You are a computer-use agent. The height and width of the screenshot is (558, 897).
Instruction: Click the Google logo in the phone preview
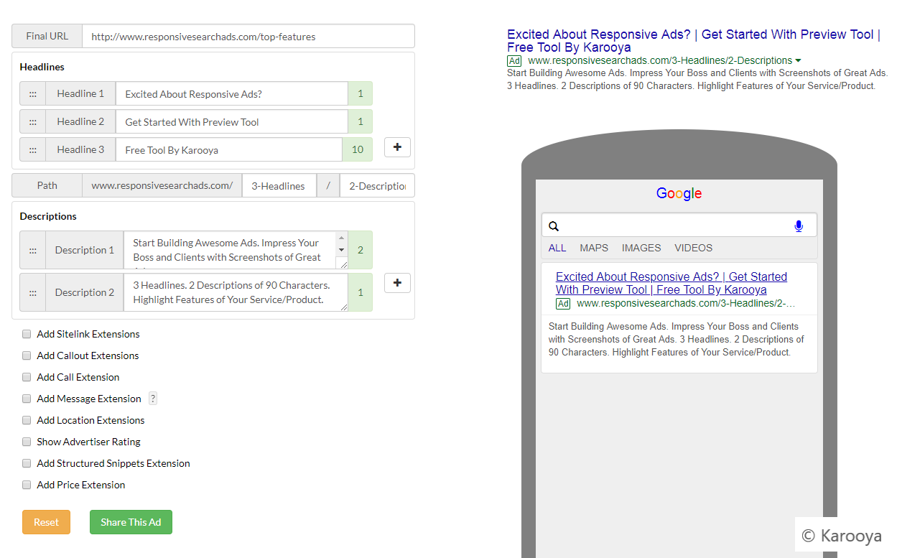pos(678,193)
